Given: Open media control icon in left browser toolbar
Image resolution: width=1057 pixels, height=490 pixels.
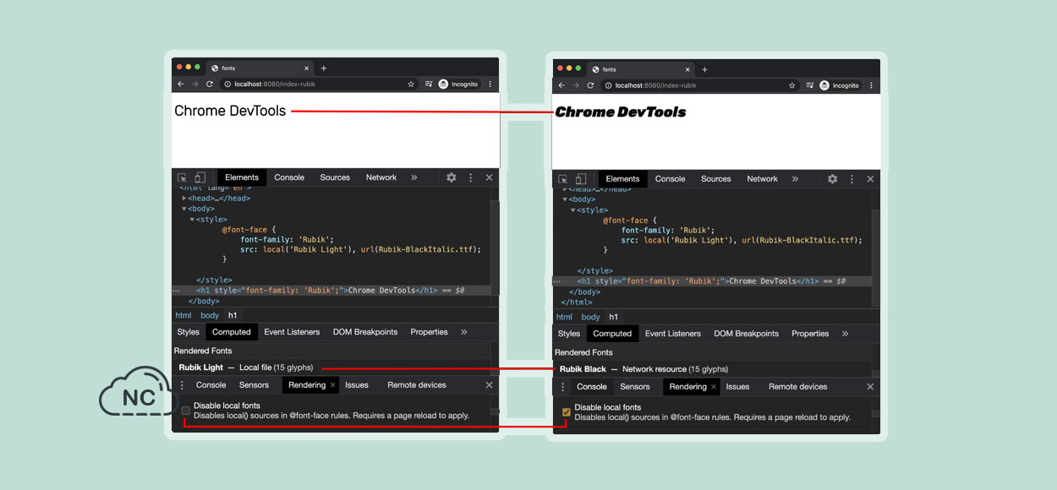Looking at the screenshot, I should tap(429, 84).
